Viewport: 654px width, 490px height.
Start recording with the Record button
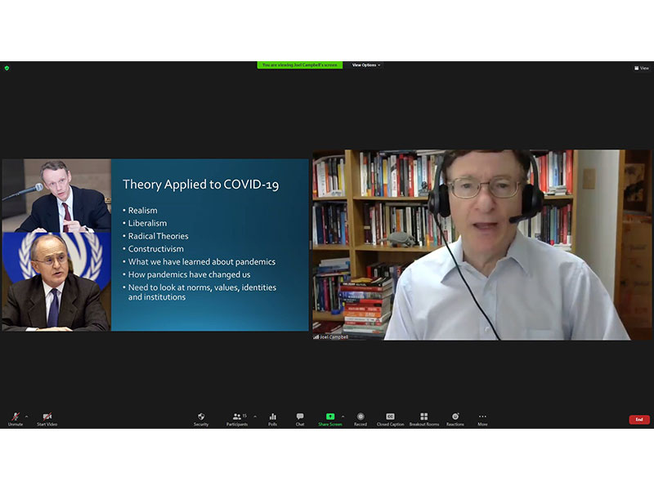[361, 417]
